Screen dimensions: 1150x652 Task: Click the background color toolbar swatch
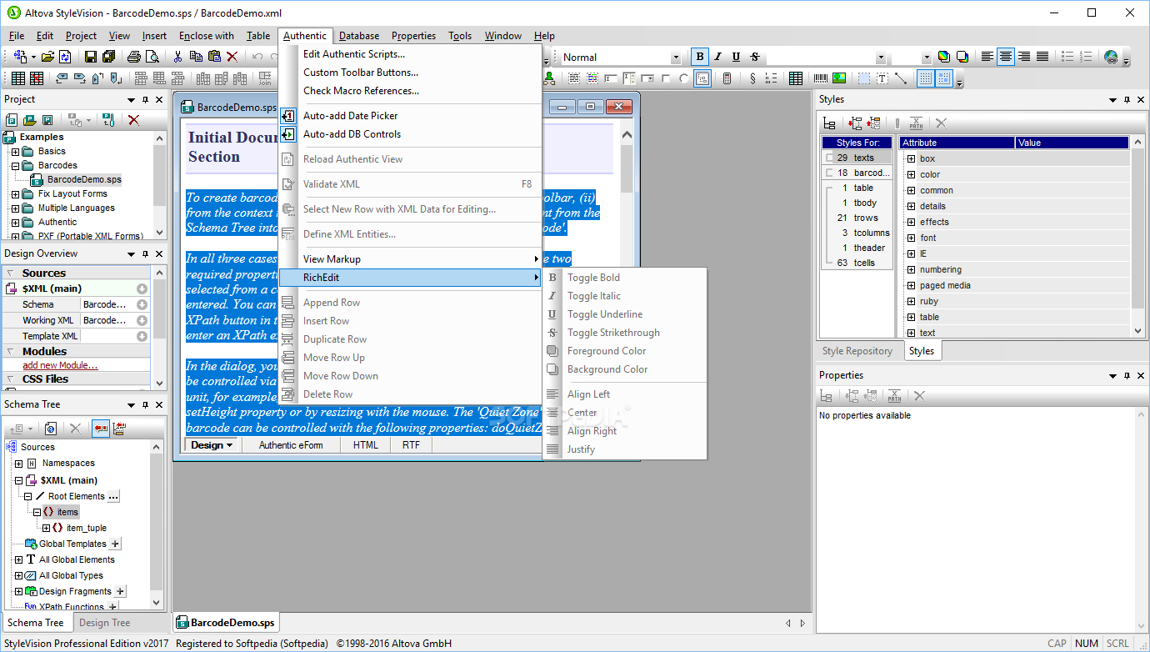tap(962, 57)
